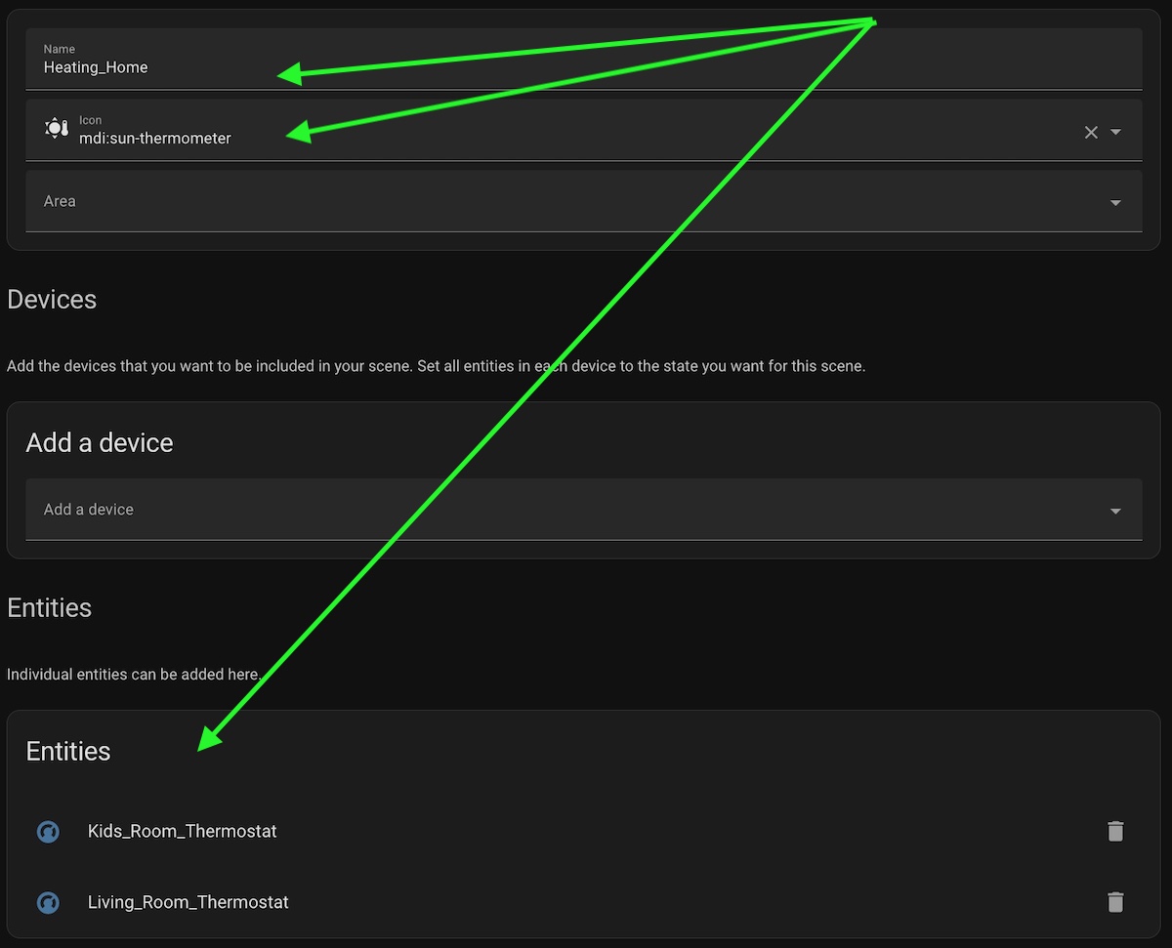Image resolution: width=1172 pixels, height=948 pixels.
Task: Open the Living_Room_Thermostat entity name
Action: [188, 903]
